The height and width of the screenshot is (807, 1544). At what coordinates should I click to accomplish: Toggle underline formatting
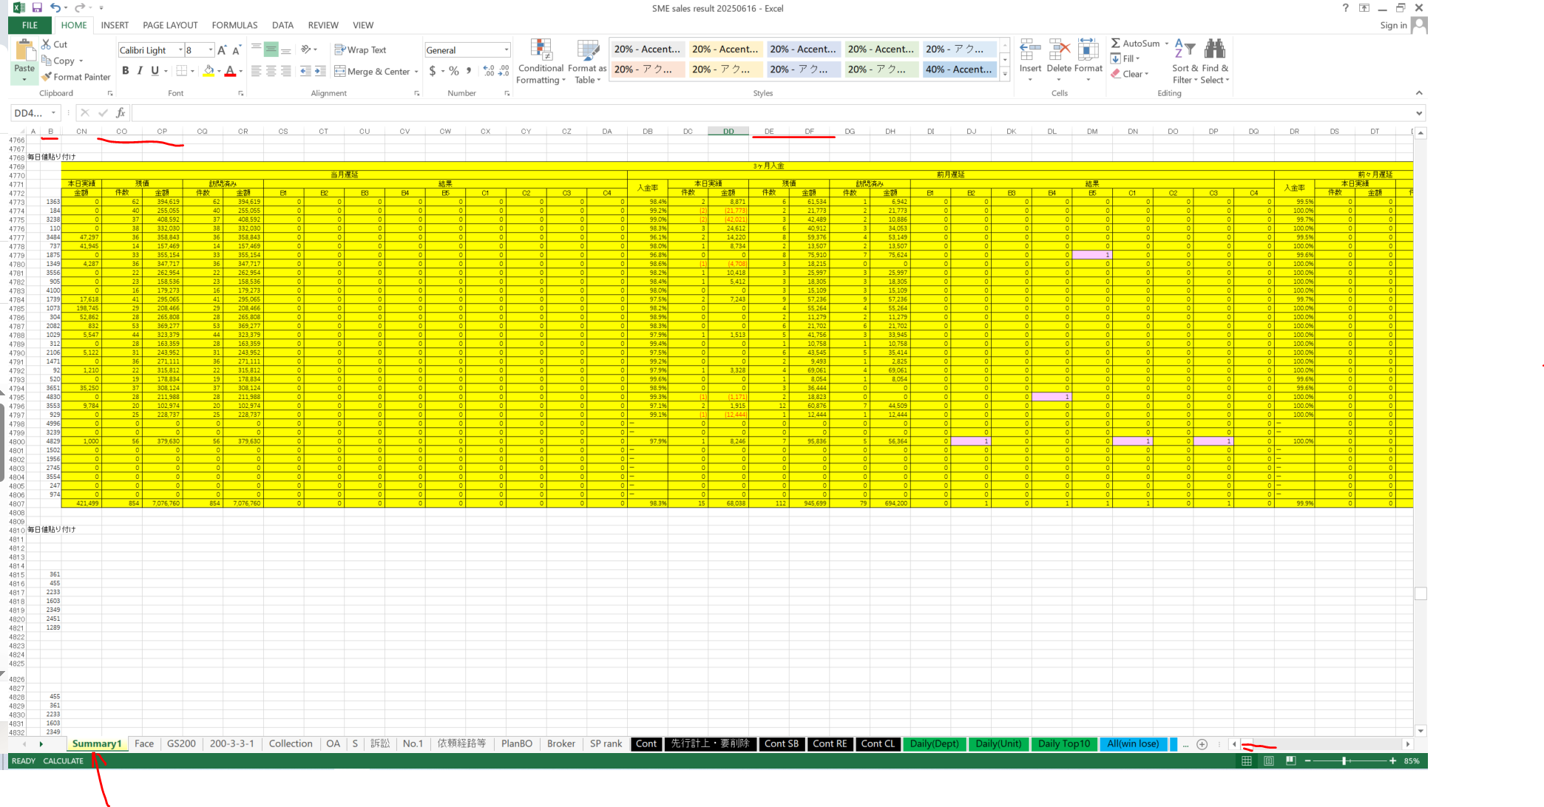pos(155,71)
